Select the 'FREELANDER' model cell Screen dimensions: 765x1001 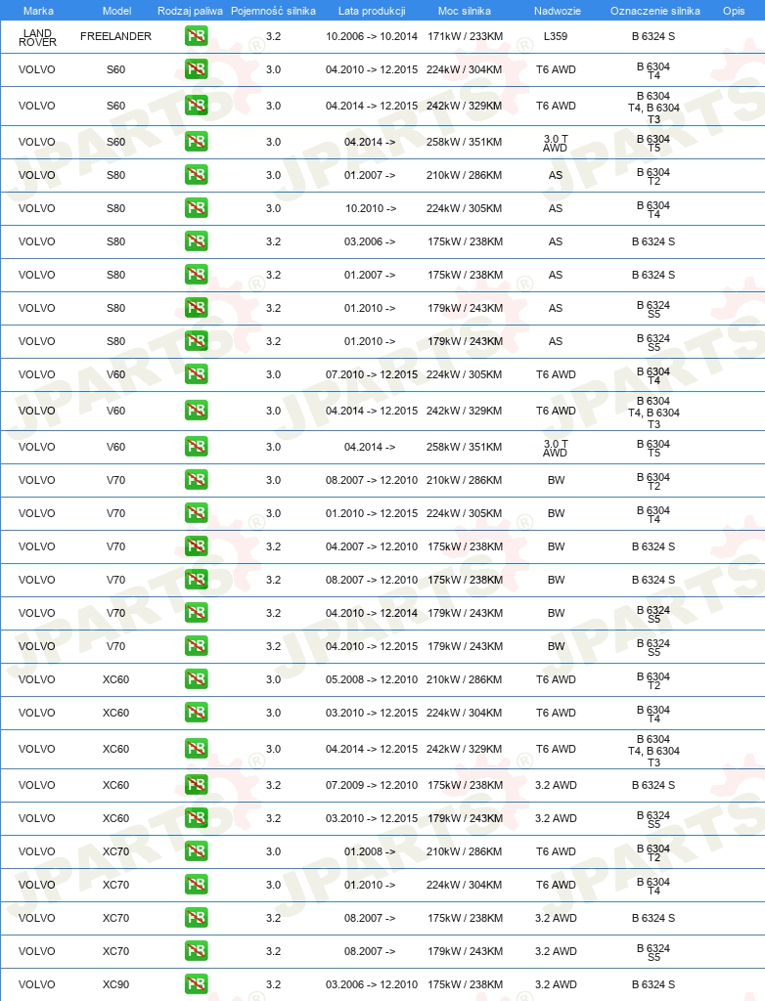(115, 36)
